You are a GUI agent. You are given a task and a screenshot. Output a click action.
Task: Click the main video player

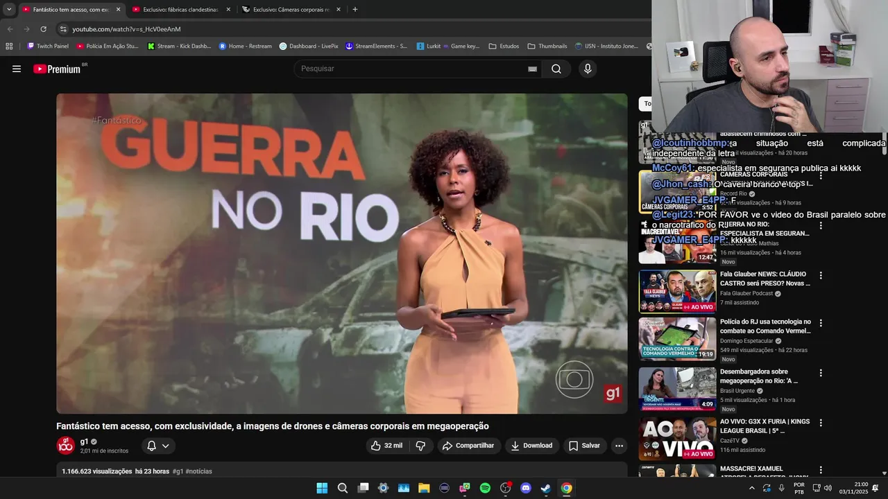341,254
